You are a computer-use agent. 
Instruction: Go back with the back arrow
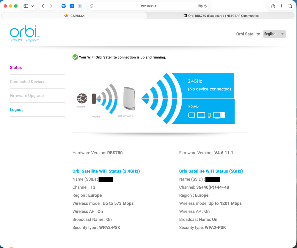[43, 6]
